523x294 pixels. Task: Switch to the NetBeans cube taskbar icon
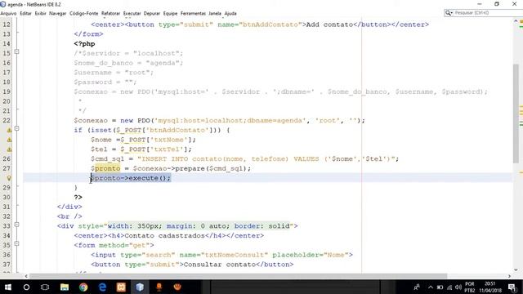[140, 287]
